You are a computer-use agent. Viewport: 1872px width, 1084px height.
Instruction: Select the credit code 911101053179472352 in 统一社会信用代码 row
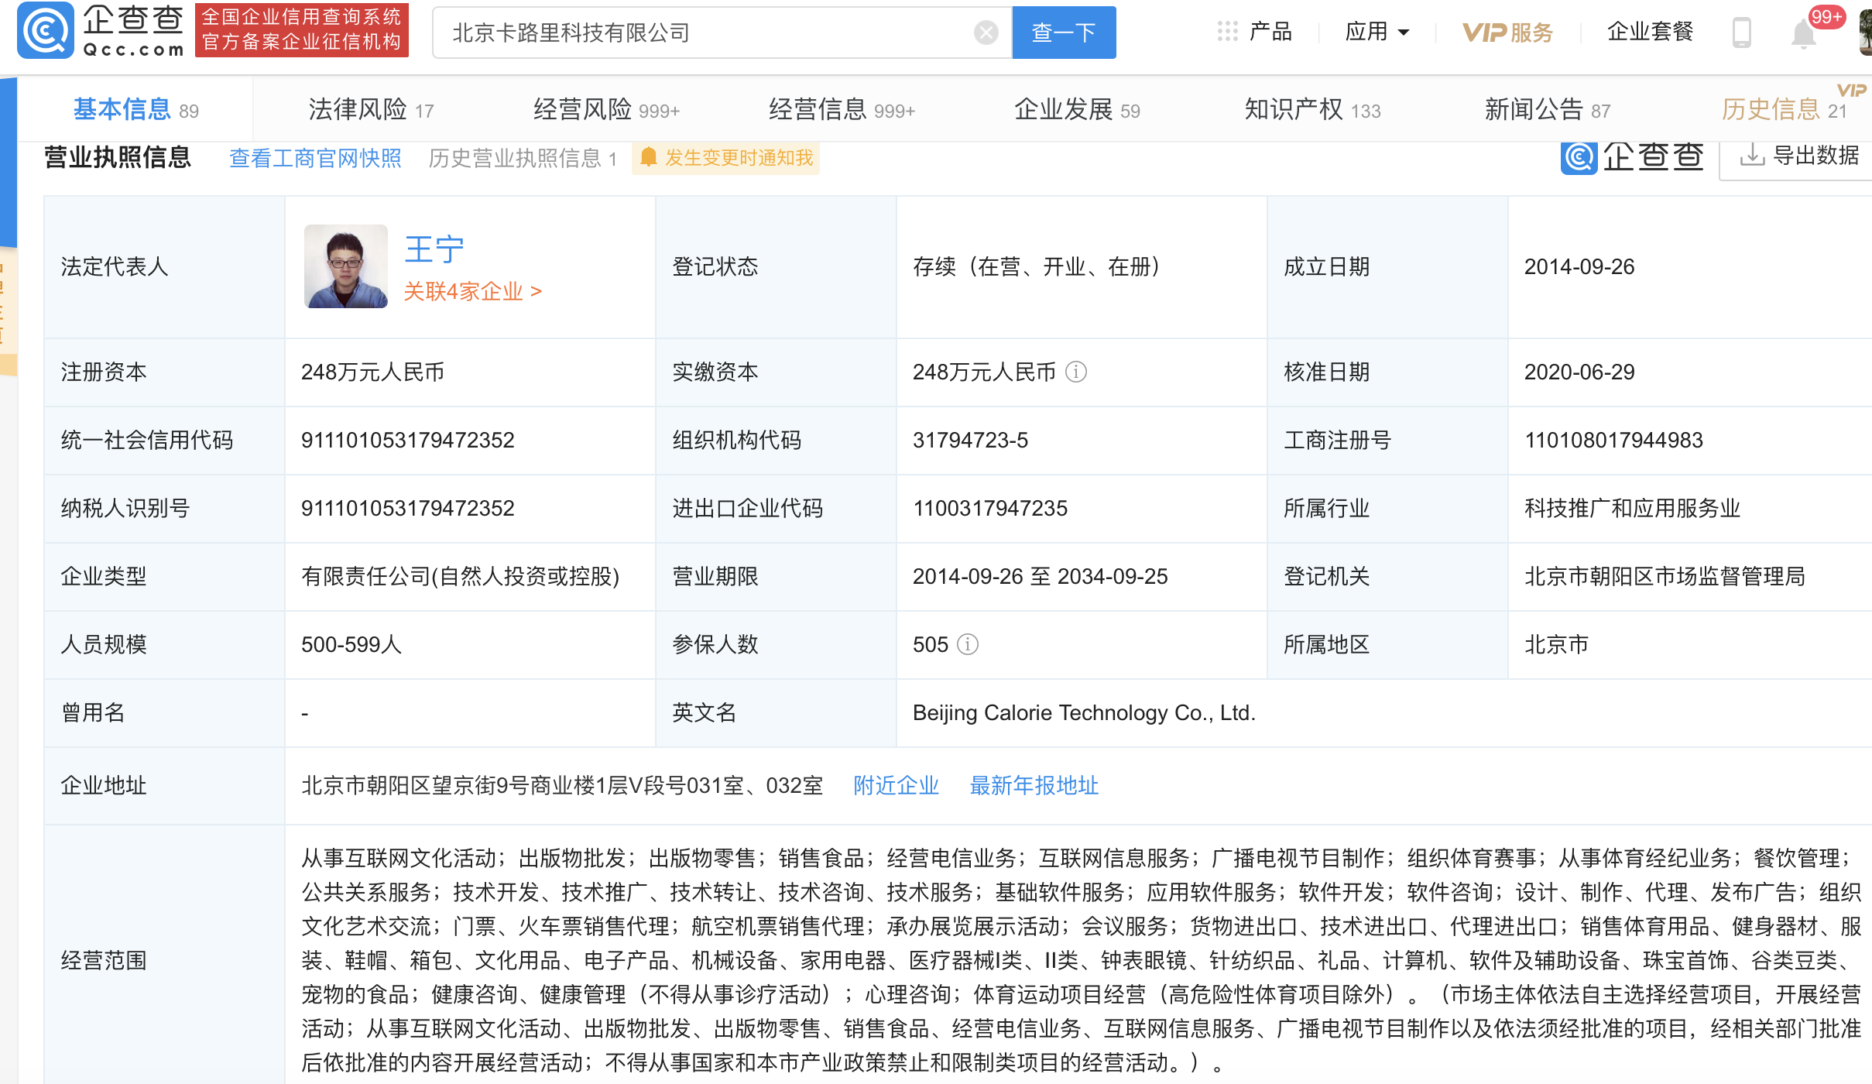point(407,441)
